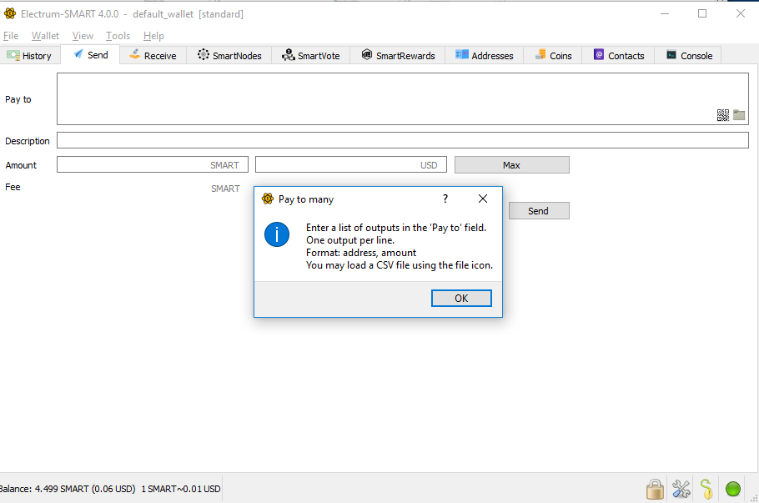Maximize the Electrum-SMART window

click(702, 13)
